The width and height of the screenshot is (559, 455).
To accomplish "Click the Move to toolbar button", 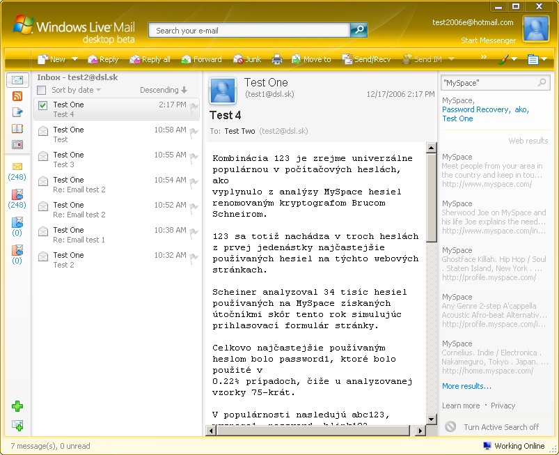I will pyautogui.click(x=311, y=59).
